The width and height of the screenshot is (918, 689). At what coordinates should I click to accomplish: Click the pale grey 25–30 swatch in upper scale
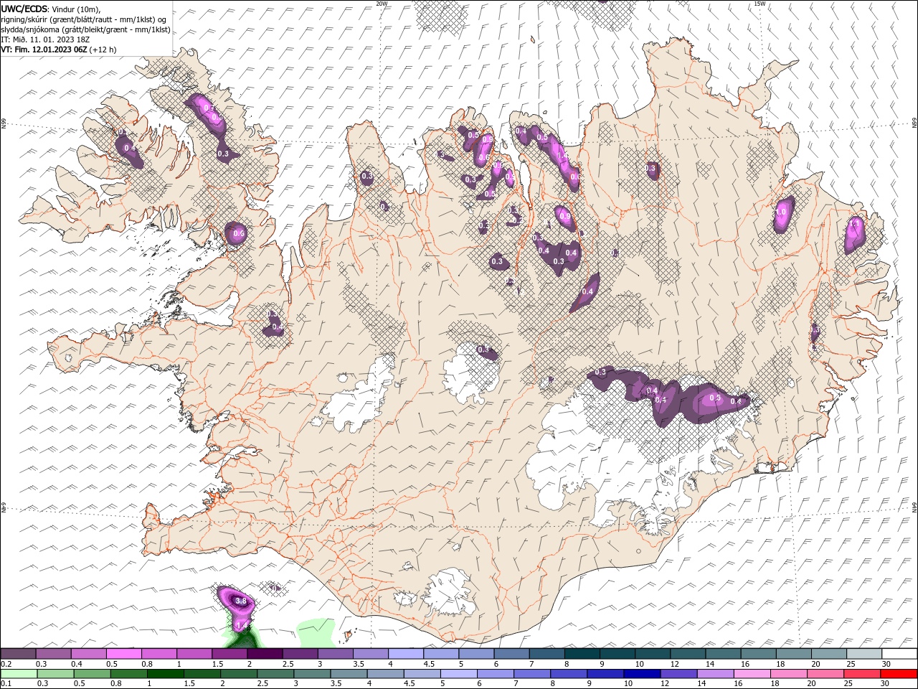click(x=863, y=654)
